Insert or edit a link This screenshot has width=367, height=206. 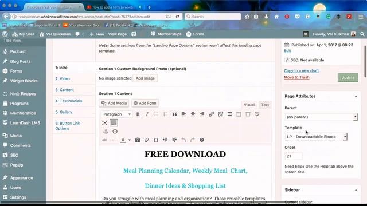(x=212, y=114)
